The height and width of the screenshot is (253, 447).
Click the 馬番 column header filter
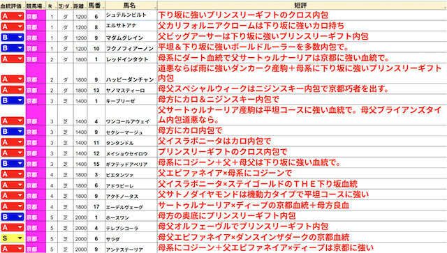(x=96, y=6)
